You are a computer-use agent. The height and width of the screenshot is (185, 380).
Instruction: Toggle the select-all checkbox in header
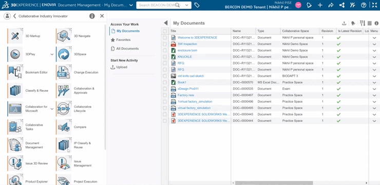(165, 31)
